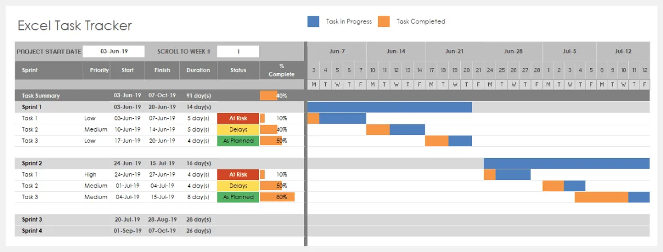The image size is (663, 252).
Task: Click the Status column header
Action: click(238, 70)
